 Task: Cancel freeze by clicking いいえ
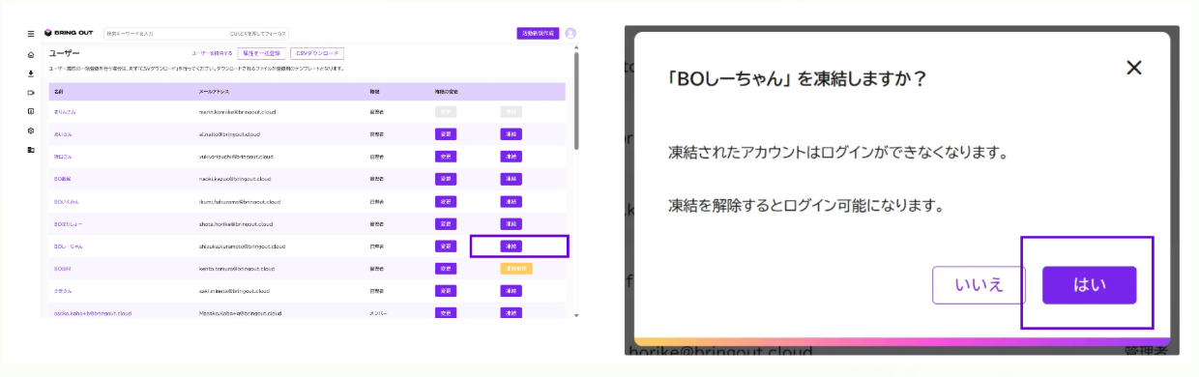point(979,285)
